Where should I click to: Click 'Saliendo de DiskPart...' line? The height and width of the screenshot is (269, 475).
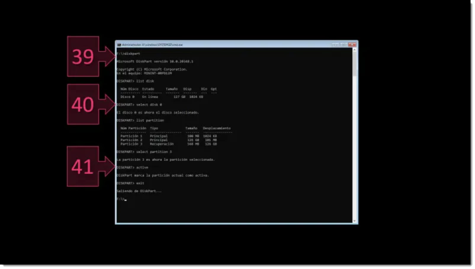click(x=139, y=191)
